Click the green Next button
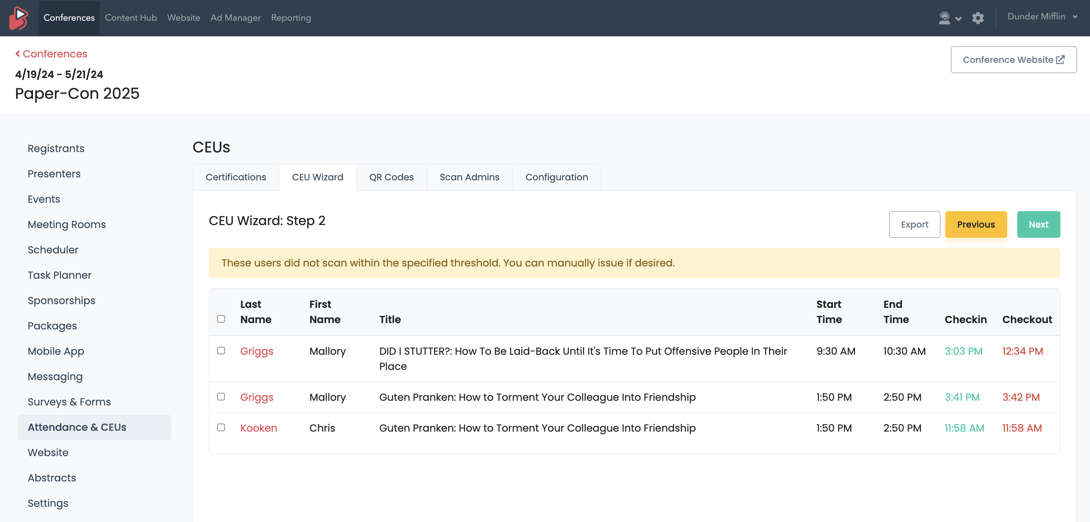1090x522 pixels. [1038, 224]
